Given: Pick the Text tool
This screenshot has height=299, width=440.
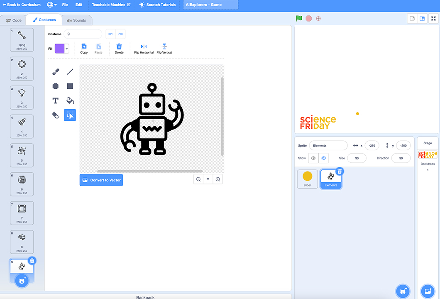Looking at the screenshot, I should click(x=56, y=100).
